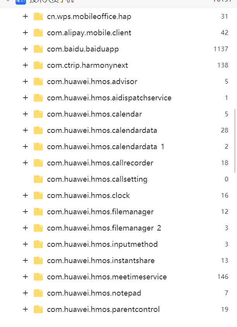Select the com.huawei.hmos.inputmethod entry
Image resolution: width=237 pixels, height=327 pixels.
(102, 244)
